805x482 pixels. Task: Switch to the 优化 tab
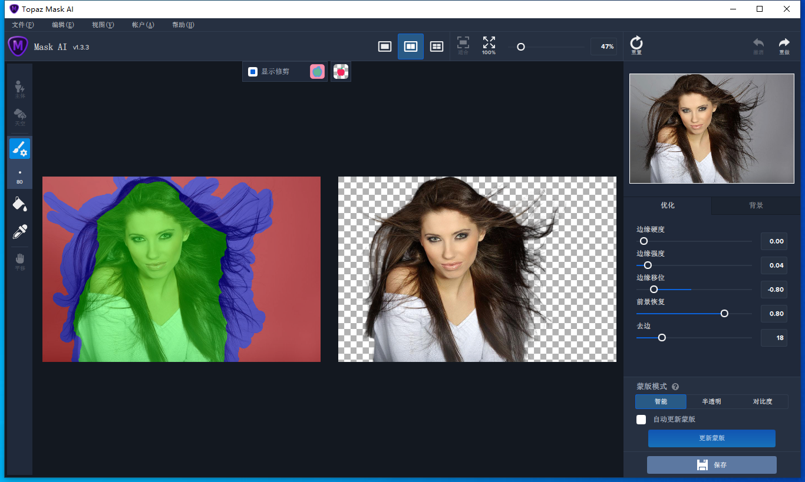[668, 205]
